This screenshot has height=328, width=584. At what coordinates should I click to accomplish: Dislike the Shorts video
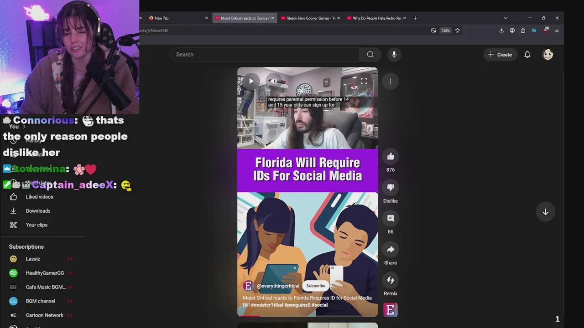pos(391,188)
